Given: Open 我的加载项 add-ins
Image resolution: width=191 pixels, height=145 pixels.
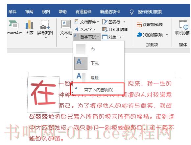Looking at the screenshot, I should [x=152, y=35].
